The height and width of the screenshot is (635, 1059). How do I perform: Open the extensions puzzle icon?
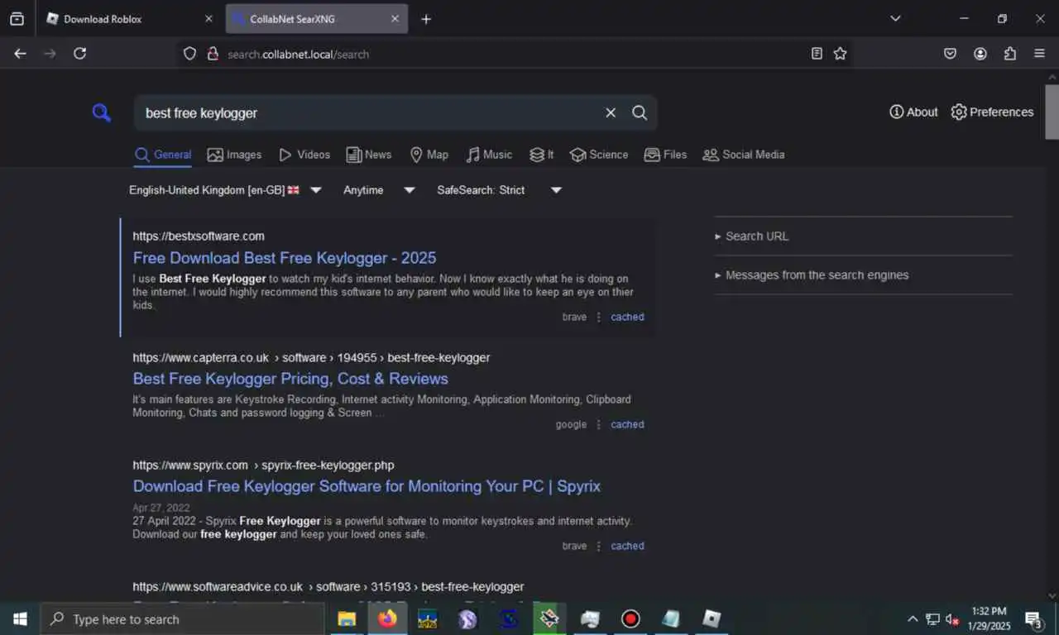point(1010,54)
